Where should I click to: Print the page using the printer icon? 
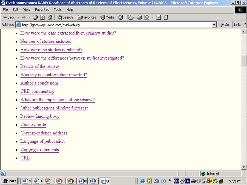139,17
